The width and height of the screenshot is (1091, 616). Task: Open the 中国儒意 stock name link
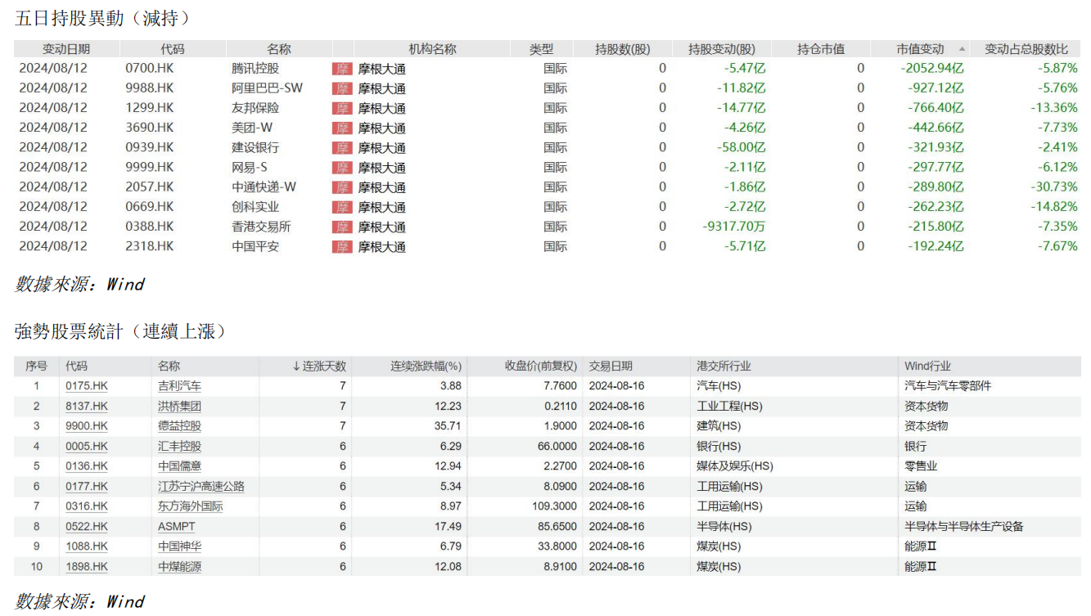click(x=179, y=466)
